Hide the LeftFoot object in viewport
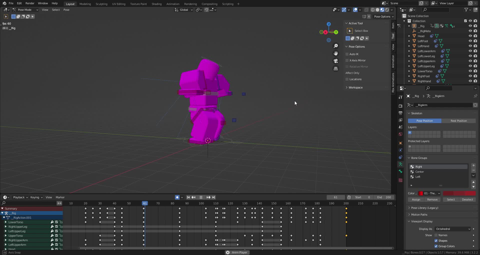This screenshot has width=480, height=255. point(470,41)
